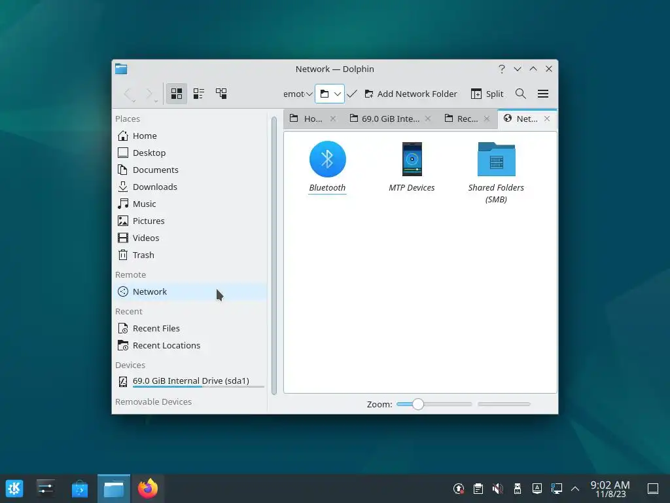
Task: Open Documents in Places panel
Action: tap(190, 170)
